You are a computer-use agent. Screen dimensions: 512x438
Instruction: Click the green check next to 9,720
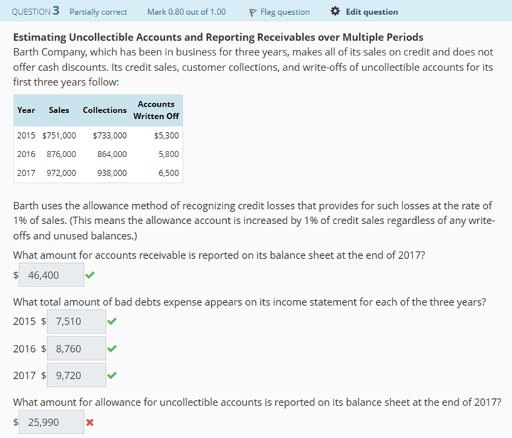pos(112,375)
